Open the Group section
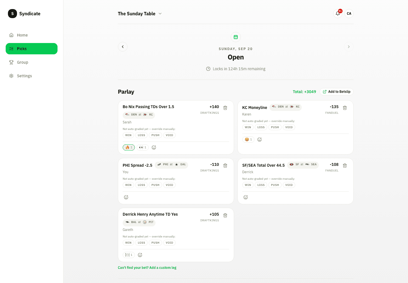Viewport: 408px width, 283px height. click(x=31, y=62)
